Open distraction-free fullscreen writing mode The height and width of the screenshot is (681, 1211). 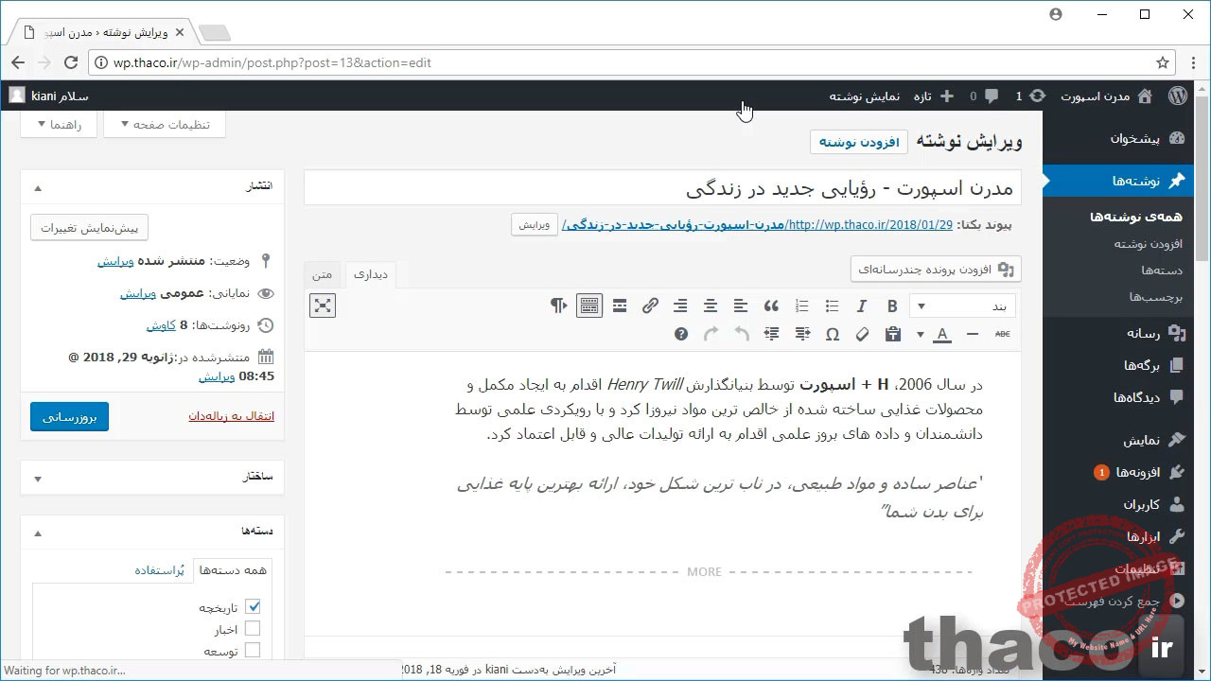tap(323, 306)
